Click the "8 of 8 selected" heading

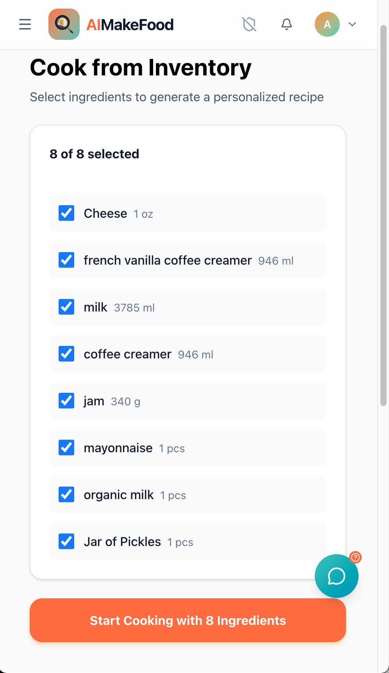(x=94, y=154)
